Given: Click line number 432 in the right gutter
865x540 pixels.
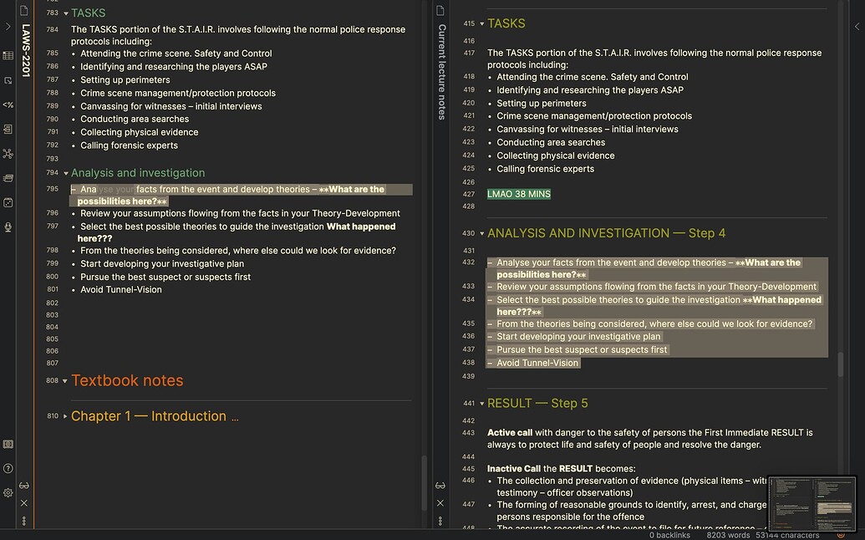Looking at the screenshot, I should point(468,262).
